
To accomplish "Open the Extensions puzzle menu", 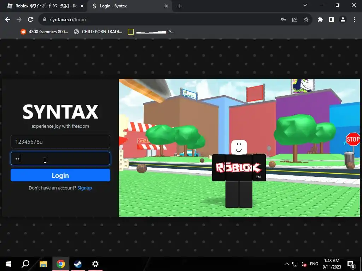I will click(x=320, y=20).
